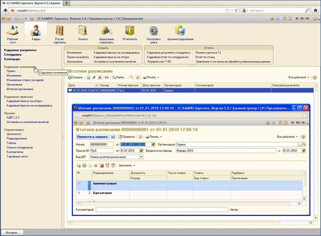Click the calendar icon next to document date

coord(153,144)
